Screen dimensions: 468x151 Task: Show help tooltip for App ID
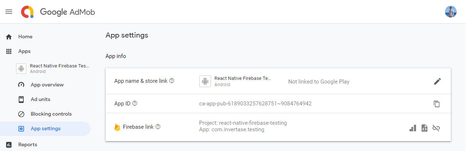click(x=135, y=104)
